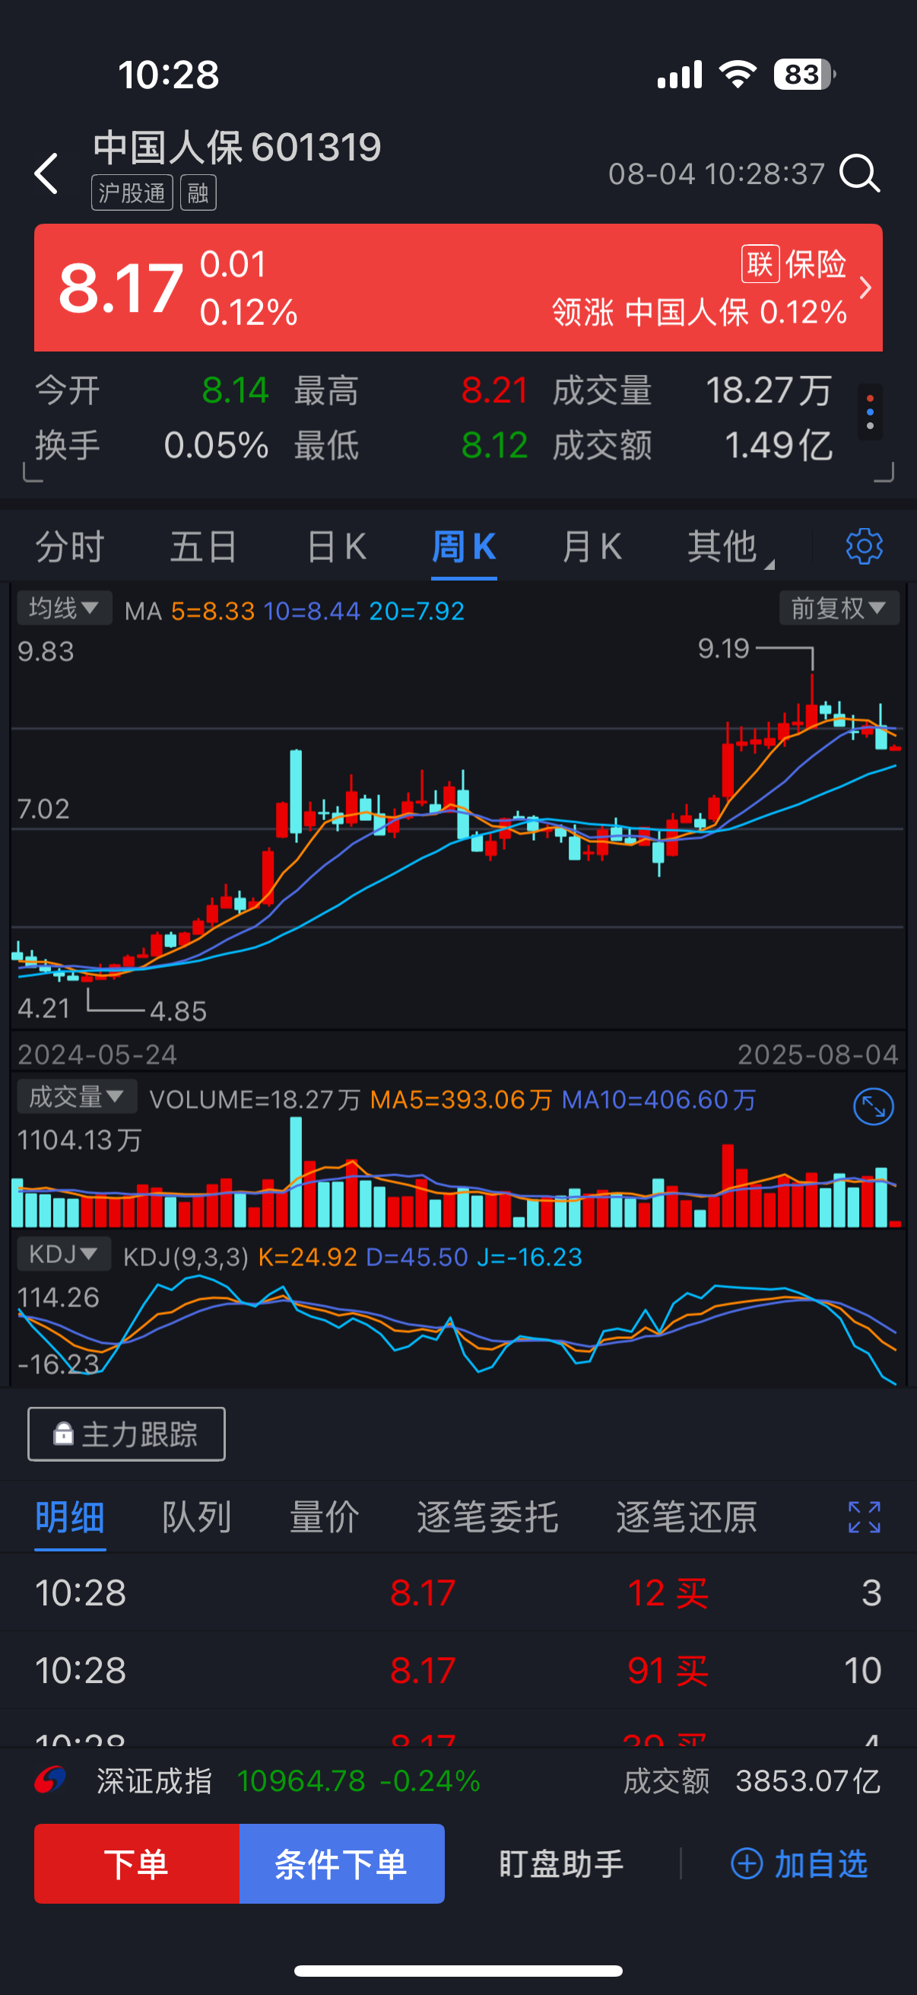Open the 联 sector linkage badge
The image size is (917, 1995).
[x=760, y=264]
